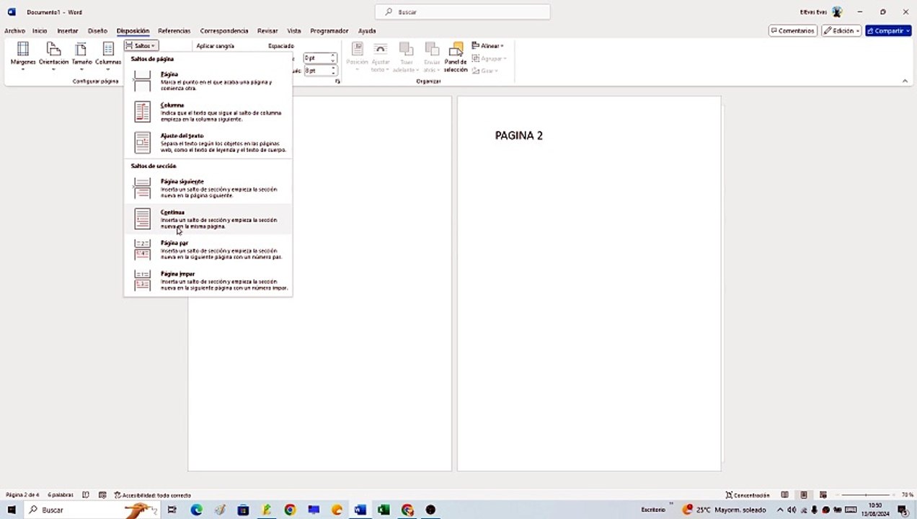Open the Edición mode dropdown
917x519 pixels.
pyautogui.click(x=841, y=31)
